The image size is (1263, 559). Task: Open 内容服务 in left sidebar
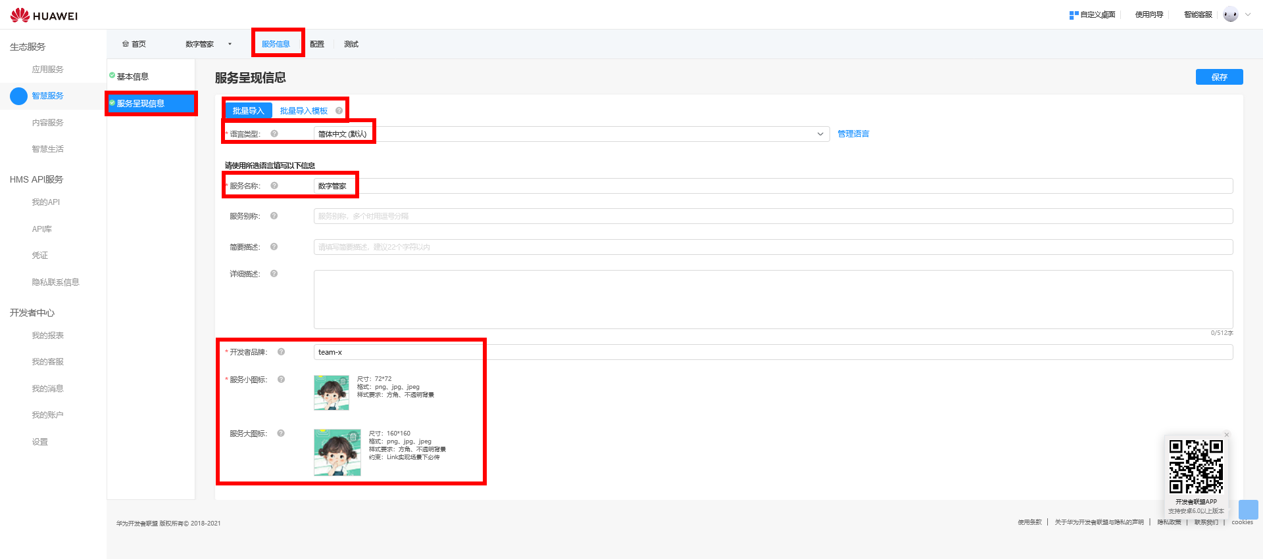click(x=48, y=123)
